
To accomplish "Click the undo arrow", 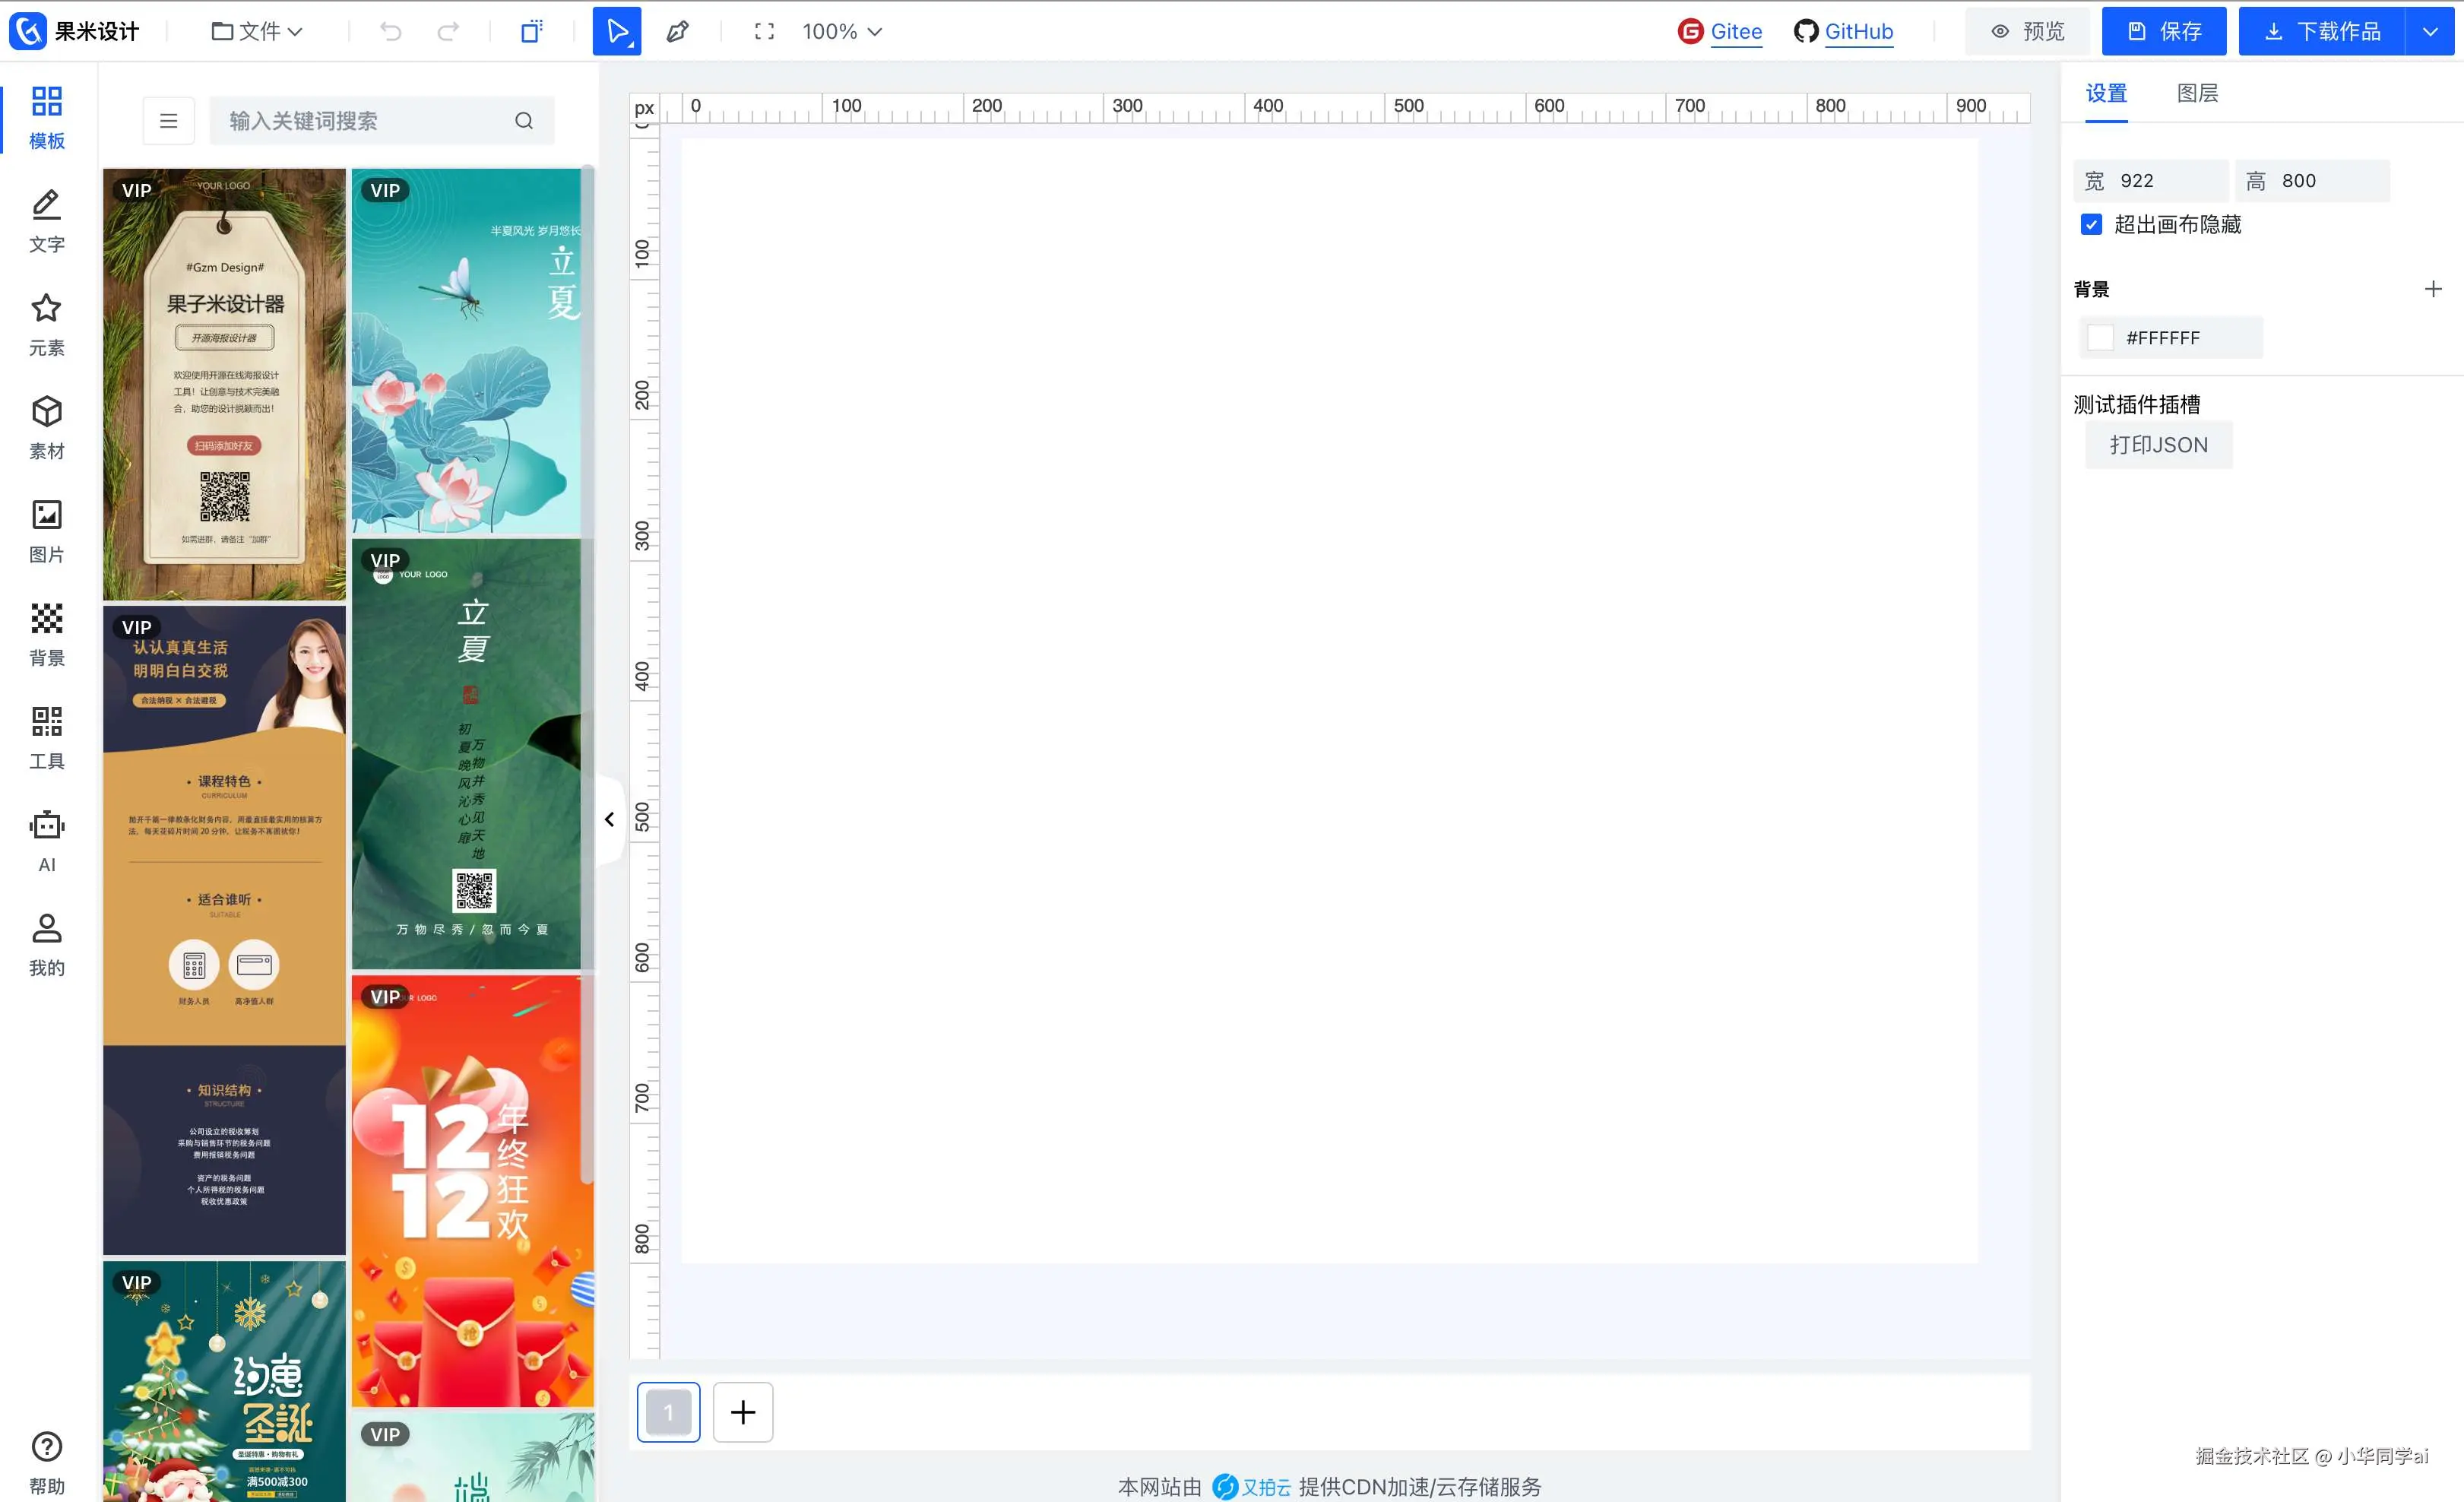I will click(x=390, y=31).
